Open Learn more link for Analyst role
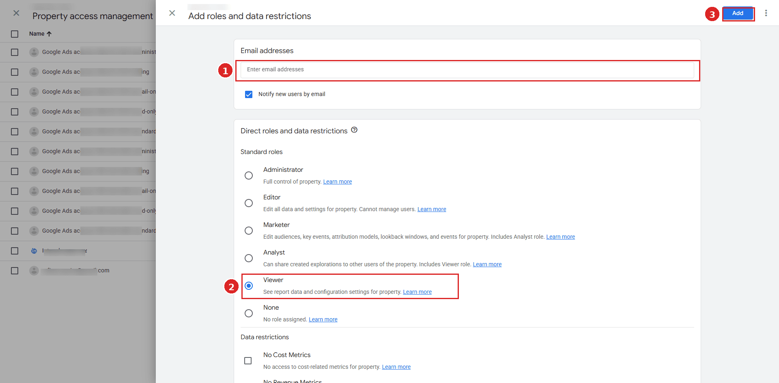Screen dimensions: 779x383 pos(487,264)
